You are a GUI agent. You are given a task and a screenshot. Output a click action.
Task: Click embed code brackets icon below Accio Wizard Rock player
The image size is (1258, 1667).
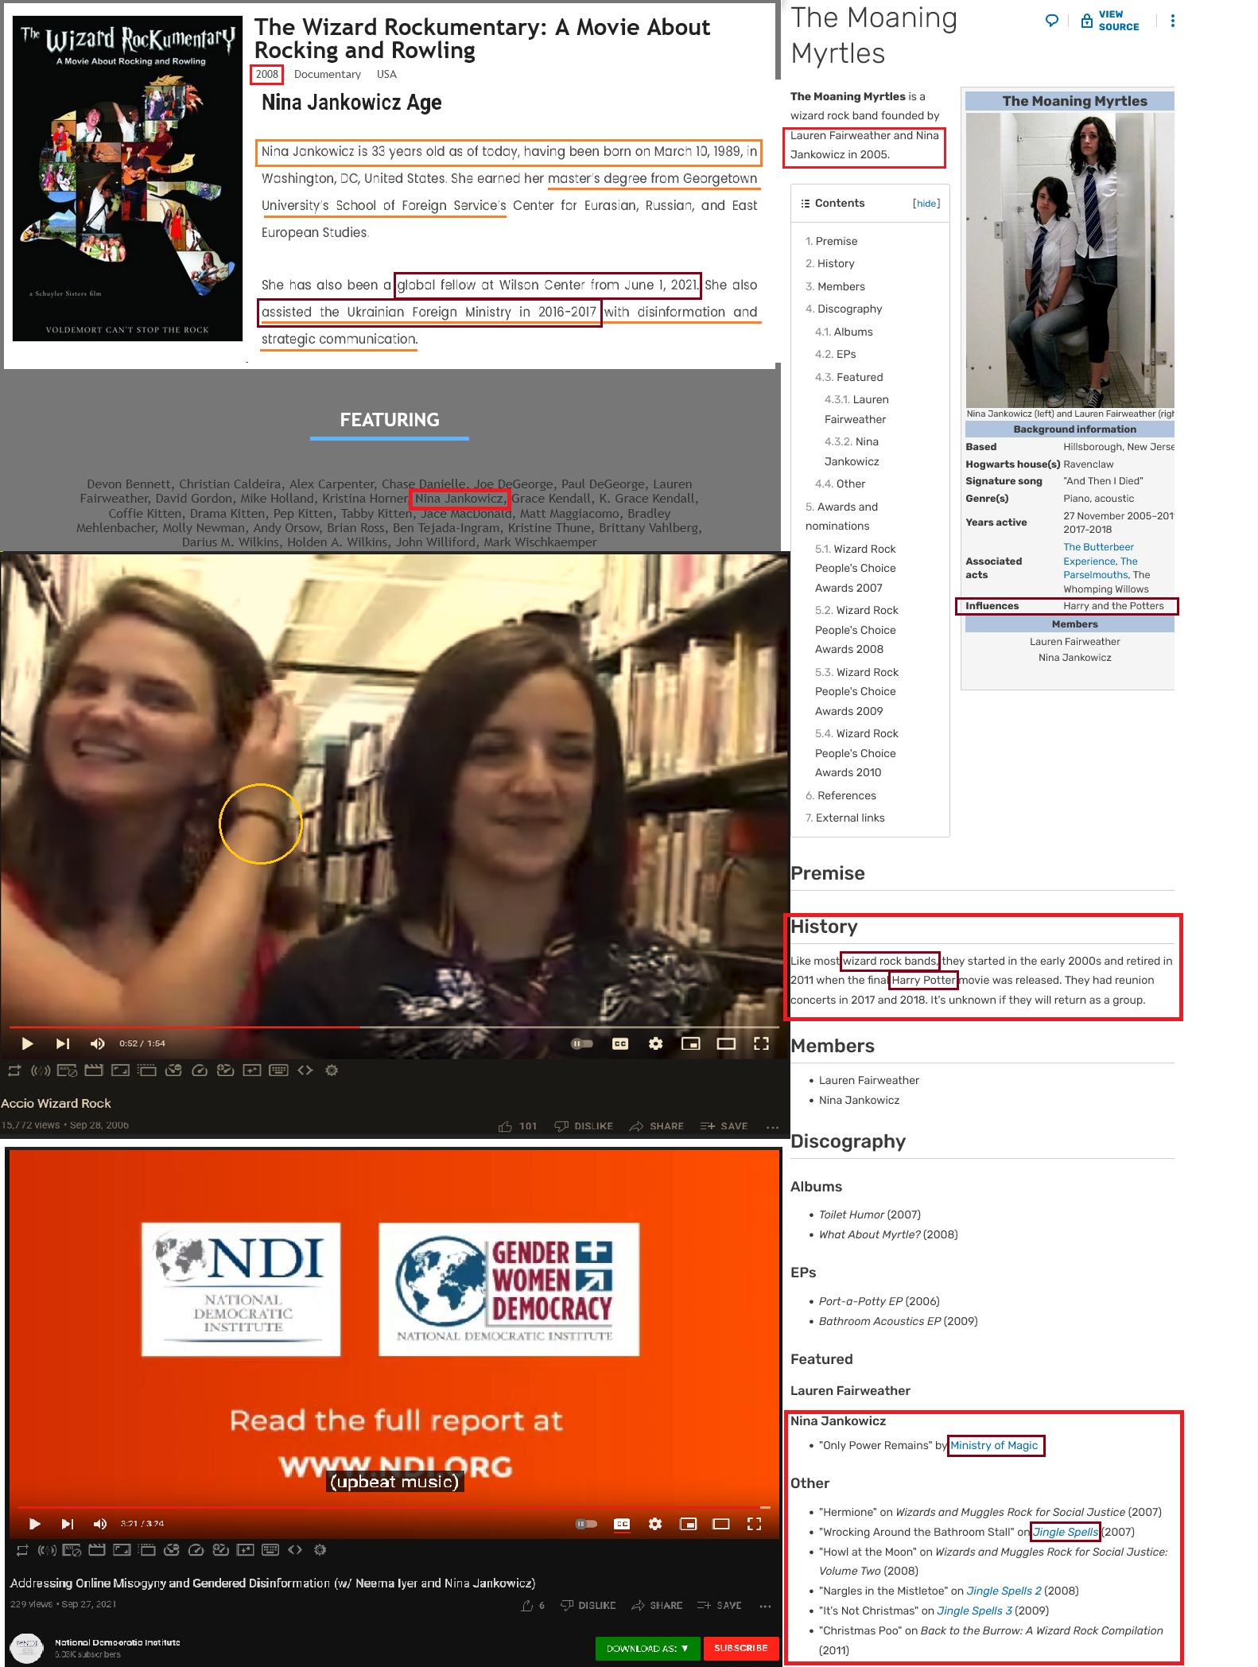pos(305,1071)
